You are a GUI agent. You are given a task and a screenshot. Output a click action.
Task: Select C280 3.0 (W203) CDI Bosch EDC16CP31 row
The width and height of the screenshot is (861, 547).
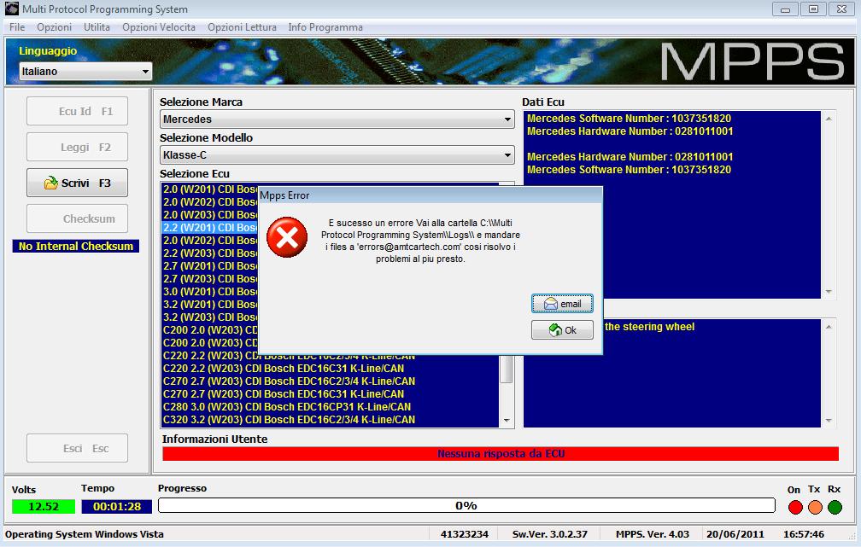click(331, 406)
